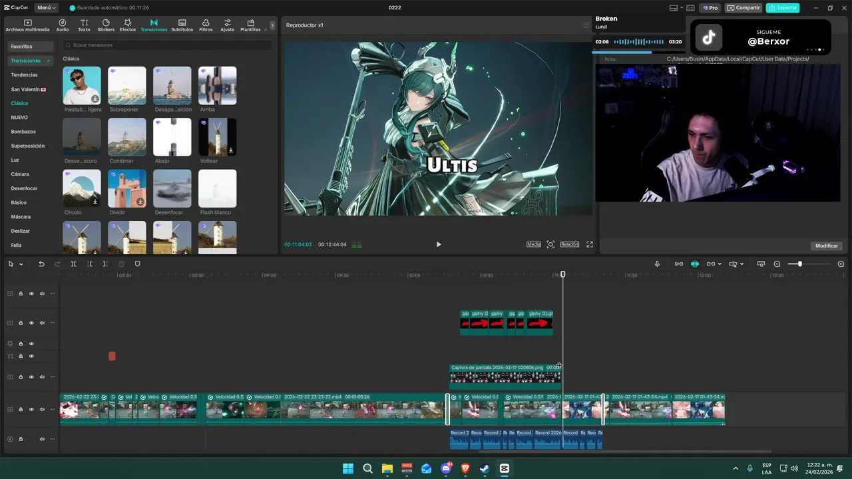Click the Pro button
Viewport: 852px width, 479px height.
pyautogui.click(x=710, y=8)
